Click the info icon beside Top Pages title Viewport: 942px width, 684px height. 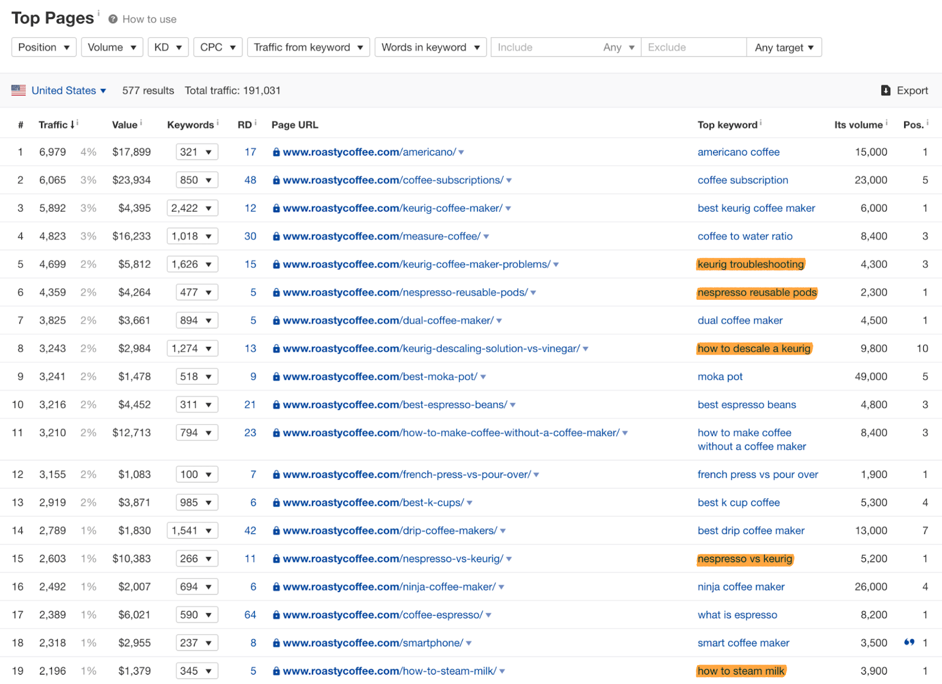click(98, 13)
